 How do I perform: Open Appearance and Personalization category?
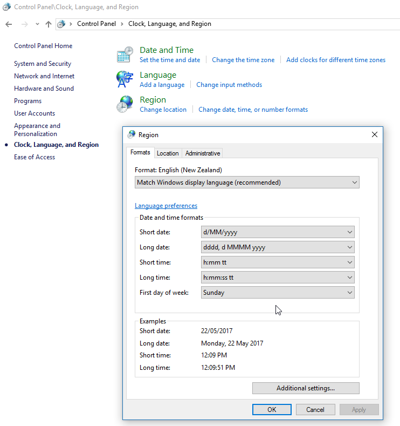[x=37, y=130]
